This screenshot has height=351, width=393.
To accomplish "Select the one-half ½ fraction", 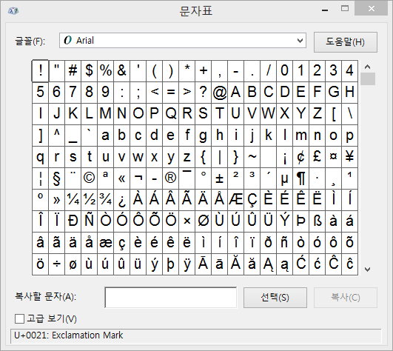I will tap(90, 200).
